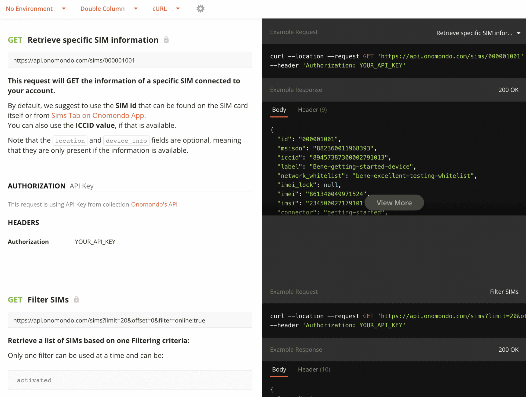Image resolution: width=526 pixels, height=397 pixels.
Task: Open the Sims Tab on Onomondo App link
Action: pyautogui.click(x=97, y=115)
